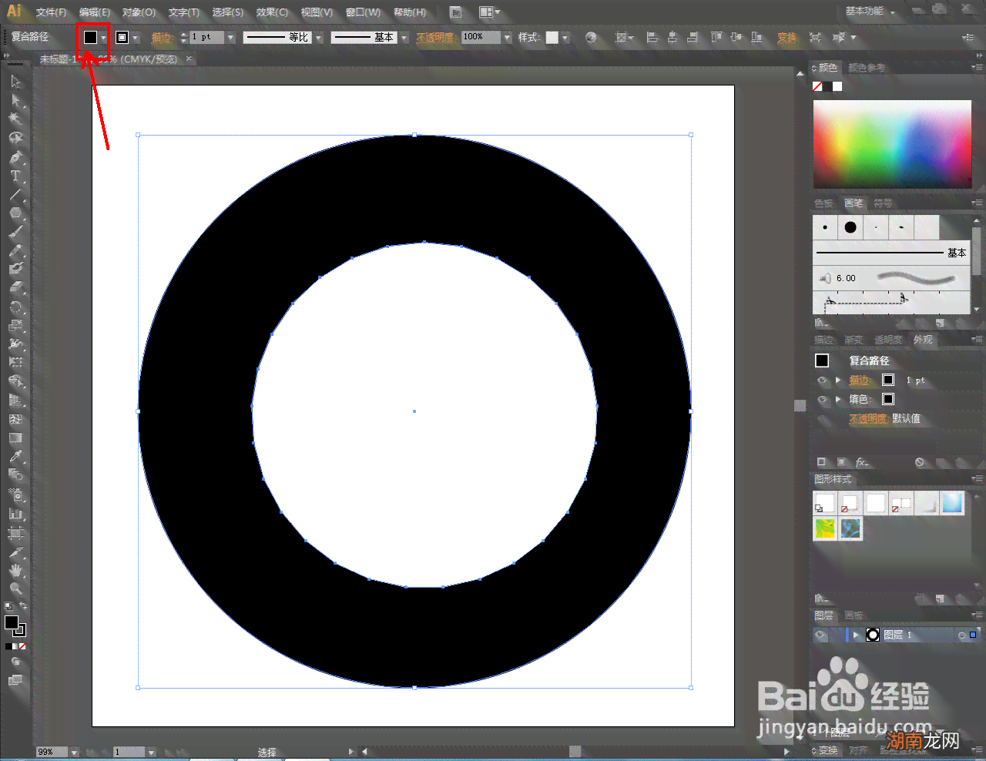This screenshot has height=761, width=986.
Task: Select the Line Segment tool
Action: tap(15, 195)
